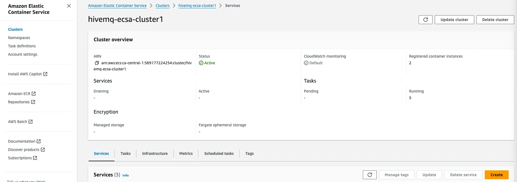Click external link icon beside Repositories
The image size is (517, 182).
(x=33, y=102)
